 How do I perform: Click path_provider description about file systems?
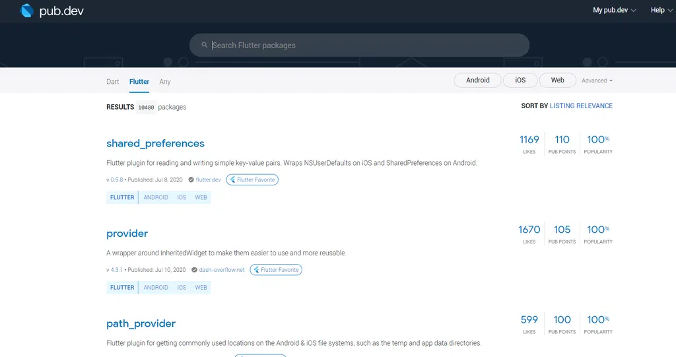click(x=294, y=343)
